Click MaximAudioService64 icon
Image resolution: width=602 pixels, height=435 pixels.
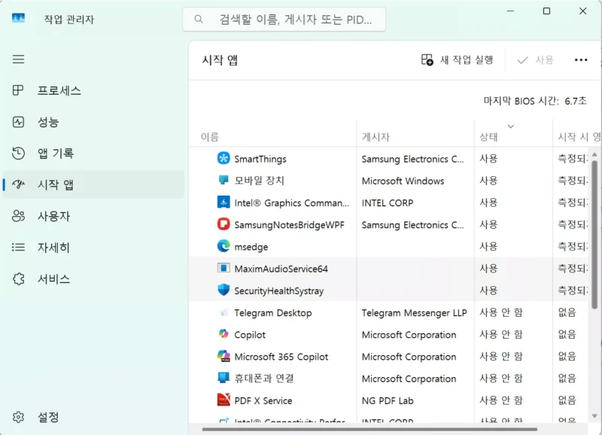(223, 268)
